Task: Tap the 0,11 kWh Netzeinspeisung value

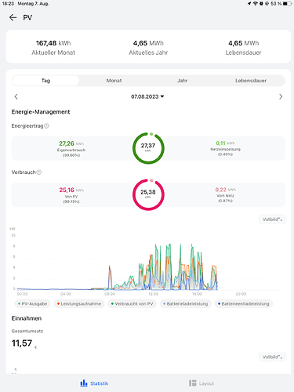Action: (x=225, y=143)
